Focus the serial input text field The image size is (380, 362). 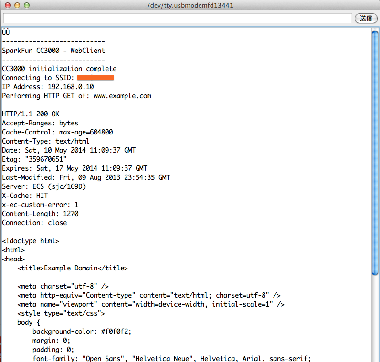(x=178, y=19)
